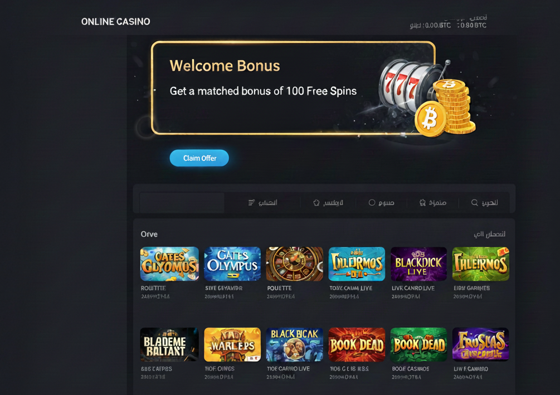Open the Frosuas purple game thumbnail

(x=480, y=345)
